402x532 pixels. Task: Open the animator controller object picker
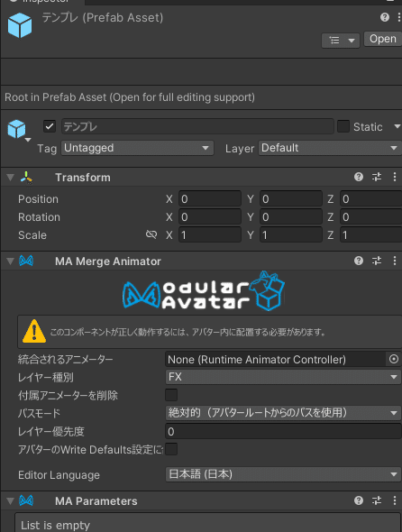coord(394,359)
